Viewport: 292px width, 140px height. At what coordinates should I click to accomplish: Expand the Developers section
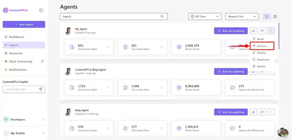coord(24,120)
